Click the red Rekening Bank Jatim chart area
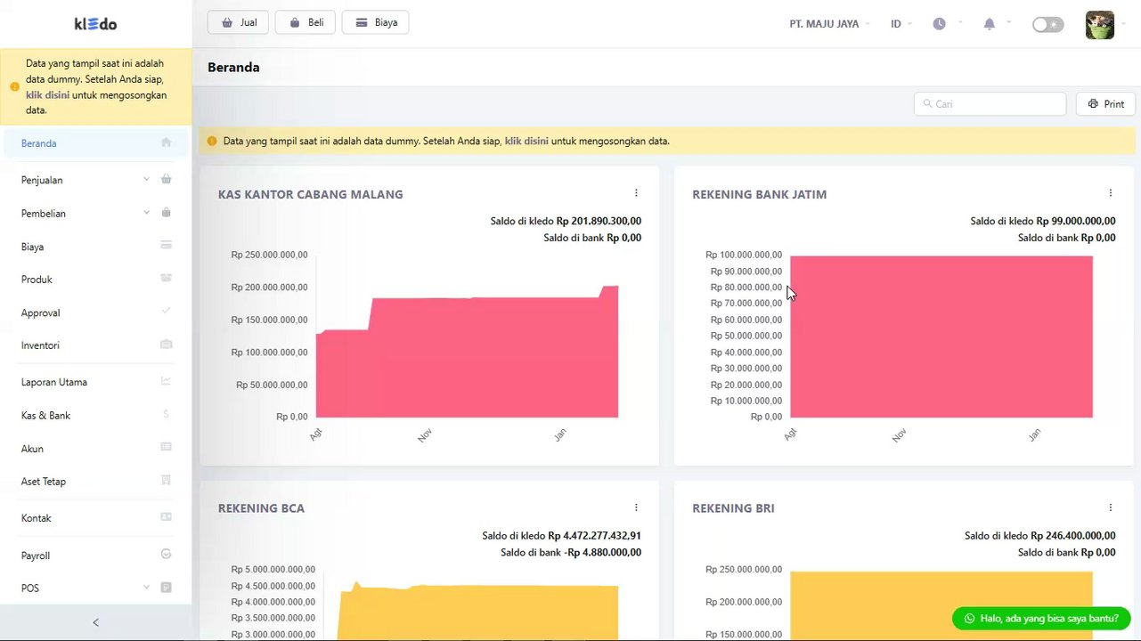Image resolution: width=1141 pixels, height=641 pixels. pyautogui.click(x=941, y=337)
